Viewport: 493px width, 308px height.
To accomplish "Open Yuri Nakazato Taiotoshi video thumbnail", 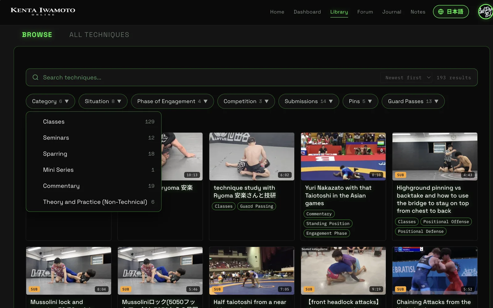I will tap(343, 156).
